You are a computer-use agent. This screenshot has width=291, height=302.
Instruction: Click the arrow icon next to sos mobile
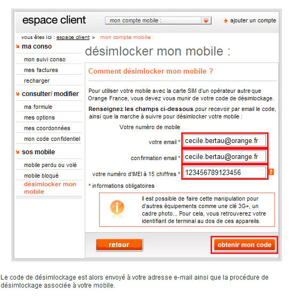coord(18,152)
